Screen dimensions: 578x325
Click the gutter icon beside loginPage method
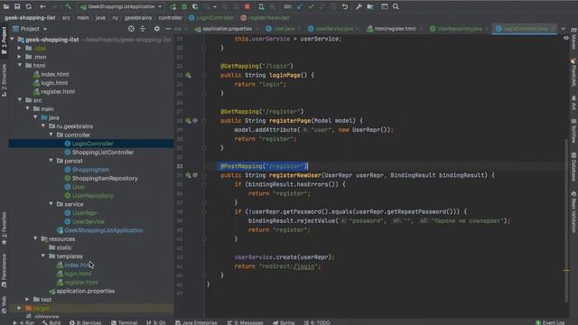189,75
